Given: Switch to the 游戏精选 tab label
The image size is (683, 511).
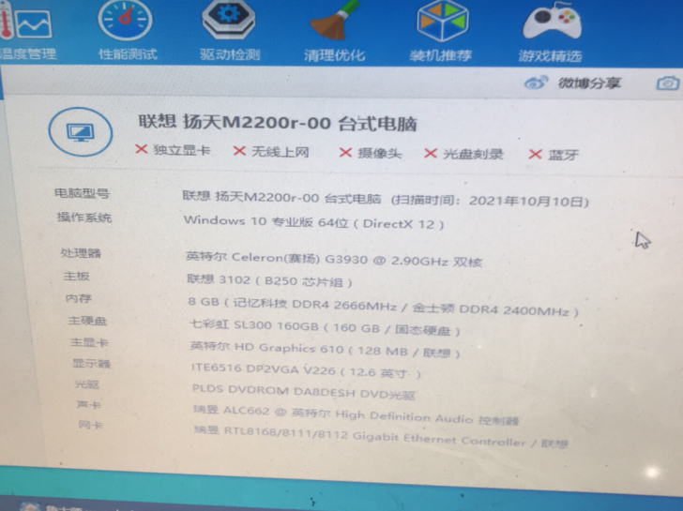Looking at the screenshot, I should click(x=550, y=56).
